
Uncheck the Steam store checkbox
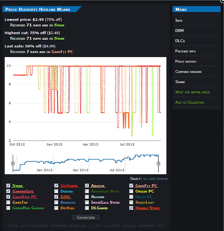pyautogui.click(x=8, y=185)
